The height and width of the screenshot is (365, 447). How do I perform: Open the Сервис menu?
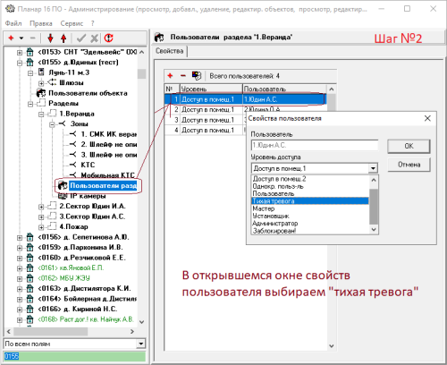tap(72, 23)
